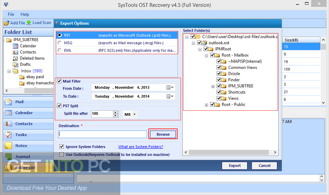Viewport: 329px width, 195px height.
Task: Click the Drizzle folder icon in tree
Action: 224,74
